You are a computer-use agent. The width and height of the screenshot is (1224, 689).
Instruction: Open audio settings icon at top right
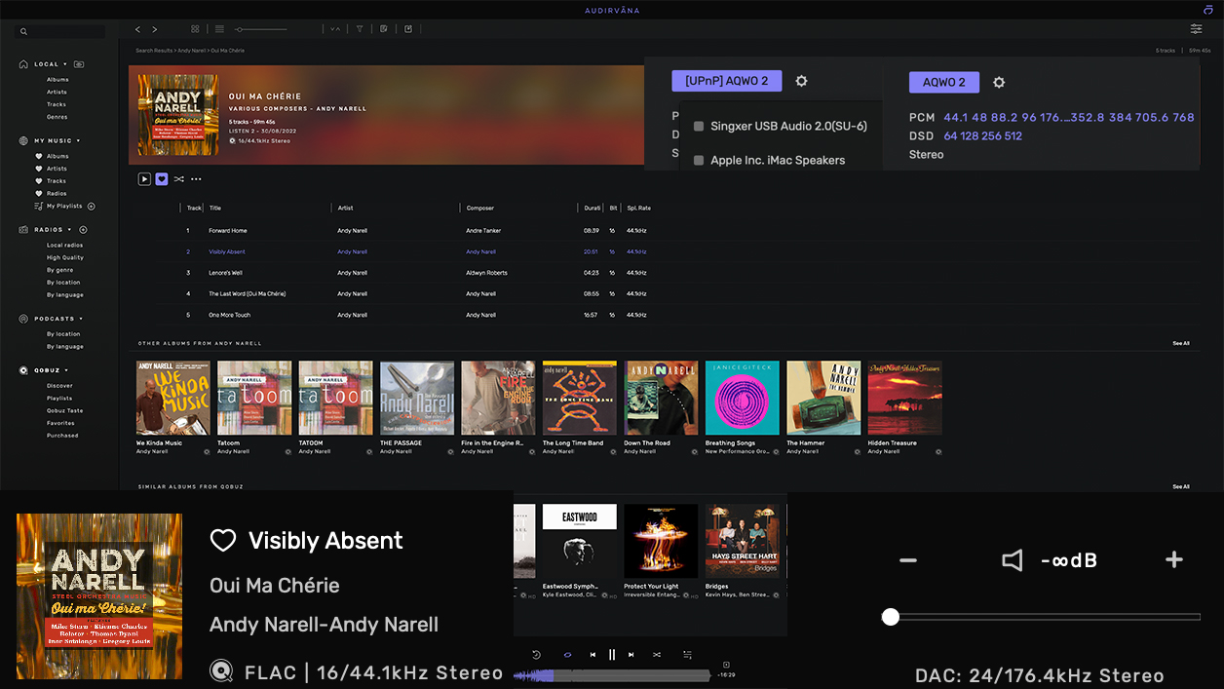(x=1196, y=29)
